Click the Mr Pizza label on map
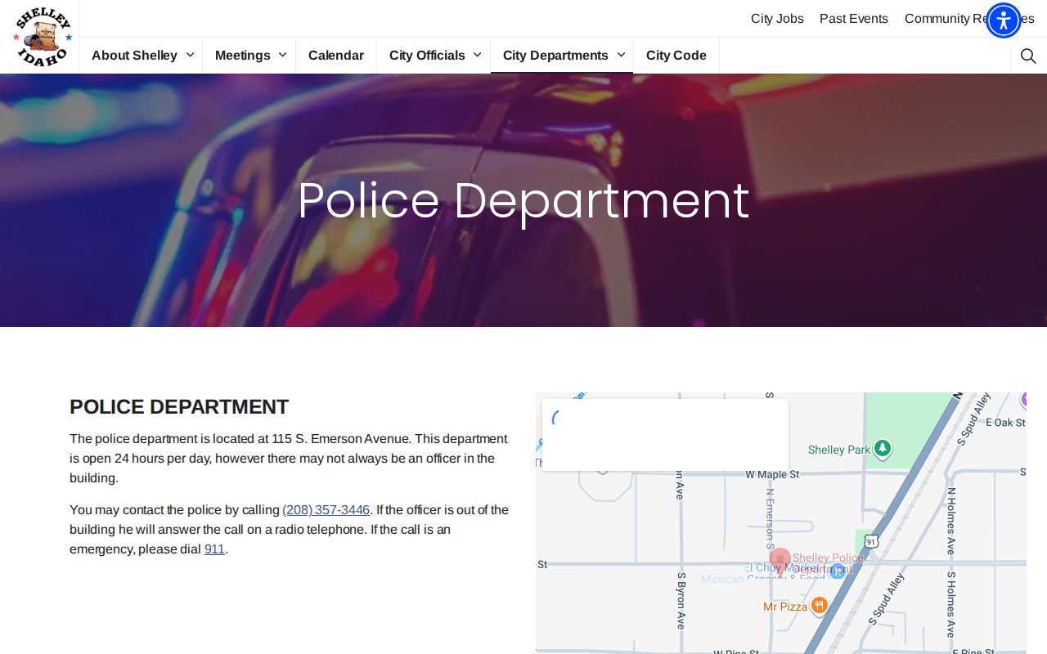The height and width of the screenshot is (654, 1047). coord(785,607)
